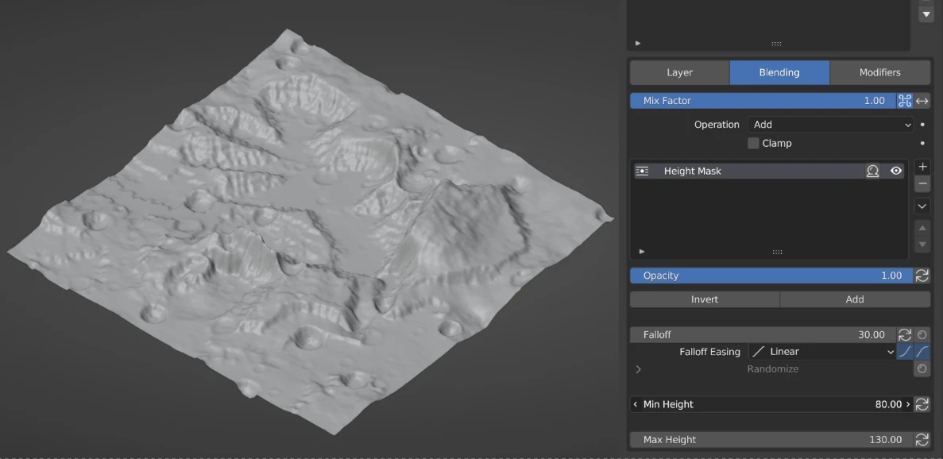Screen dimensions: 943x459
Task: Switch to the Modifiers tab
Action: [879, 72]
